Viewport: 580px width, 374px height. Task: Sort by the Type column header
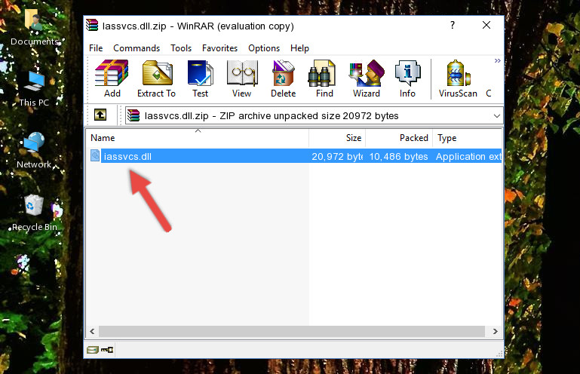click(467, 138)
